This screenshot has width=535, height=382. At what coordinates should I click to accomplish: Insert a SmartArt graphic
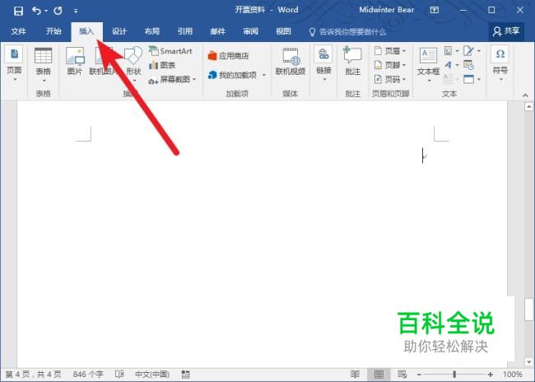(171, 51)
